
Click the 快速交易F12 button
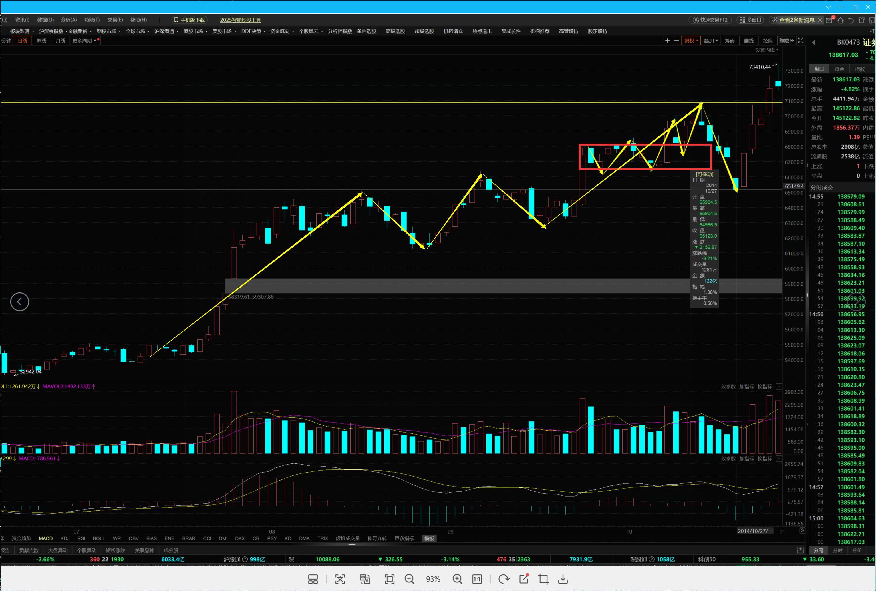coord(710,20)
